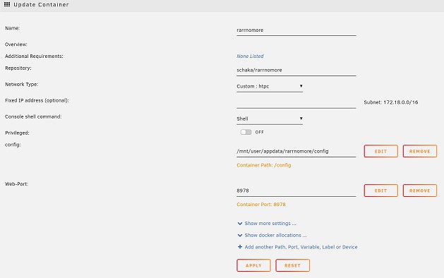Edit the Web-Port entry
444x278 pixels.
381,191
